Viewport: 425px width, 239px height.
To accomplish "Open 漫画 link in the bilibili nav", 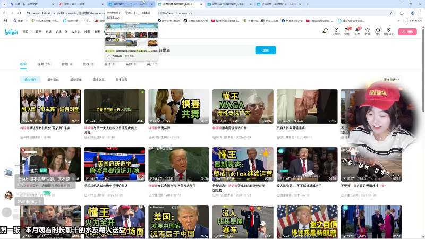I will (87, 32).
